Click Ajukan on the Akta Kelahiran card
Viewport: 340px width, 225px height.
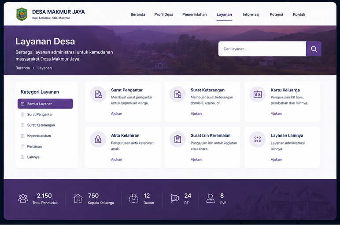pyautogui.click(x=116, y=160)
